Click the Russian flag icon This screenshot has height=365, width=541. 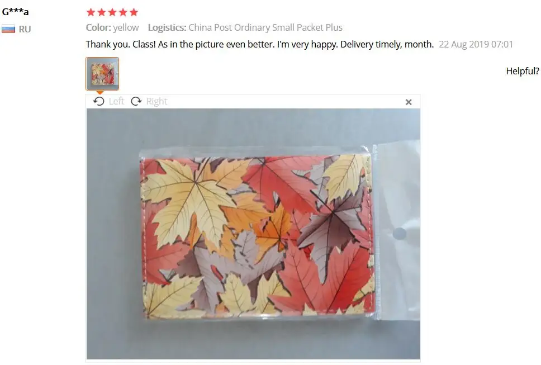tap(8, 29)
